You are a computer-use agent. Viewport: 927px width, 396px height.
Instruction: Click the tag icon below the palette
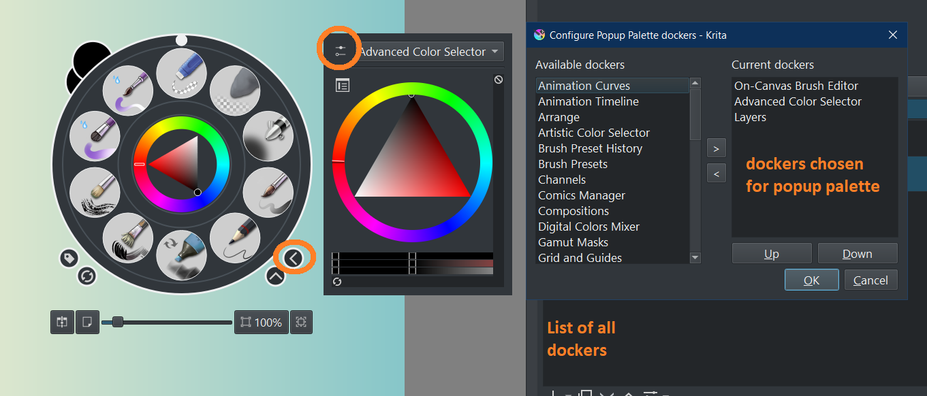68,258
